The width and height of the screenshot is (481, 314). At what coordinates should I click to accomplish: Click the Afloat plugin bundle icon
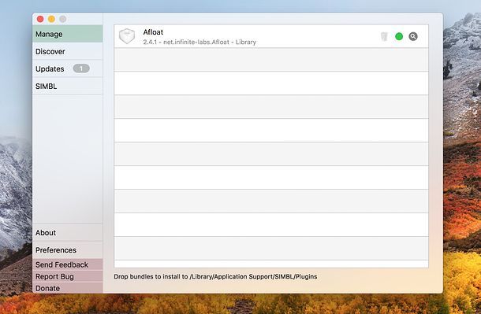coord(127,36)
